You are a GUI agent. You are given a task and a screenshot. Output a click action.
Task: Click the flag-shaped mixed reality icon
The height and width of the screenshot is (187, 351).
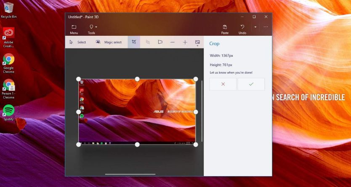point(160,42)
